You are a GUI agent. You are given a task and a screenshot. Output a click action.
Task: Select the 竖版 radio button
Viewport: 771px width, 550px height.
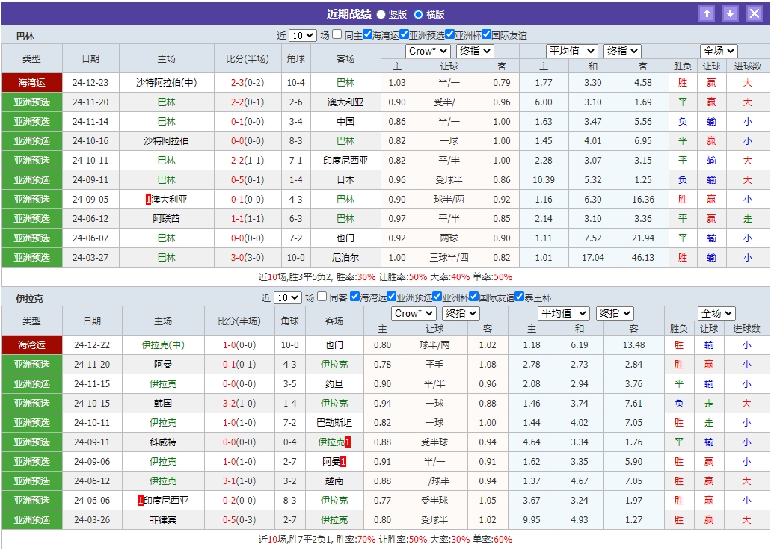tap(381, 13)
